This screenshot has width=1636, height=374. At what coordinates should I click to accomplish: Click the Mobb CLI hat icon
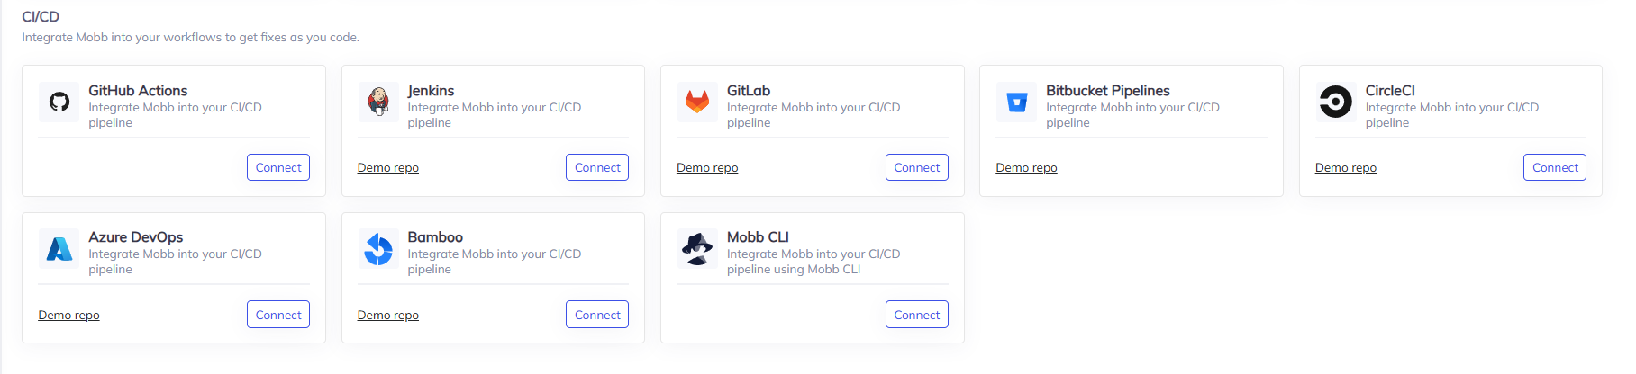[x=697, y=249]
